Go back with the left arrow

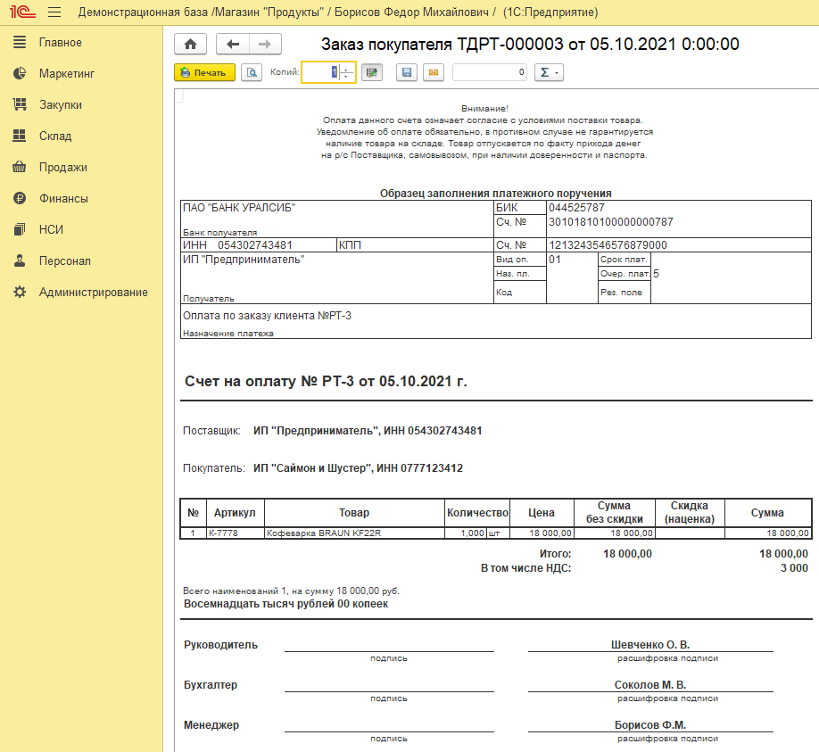pos(233,44)
